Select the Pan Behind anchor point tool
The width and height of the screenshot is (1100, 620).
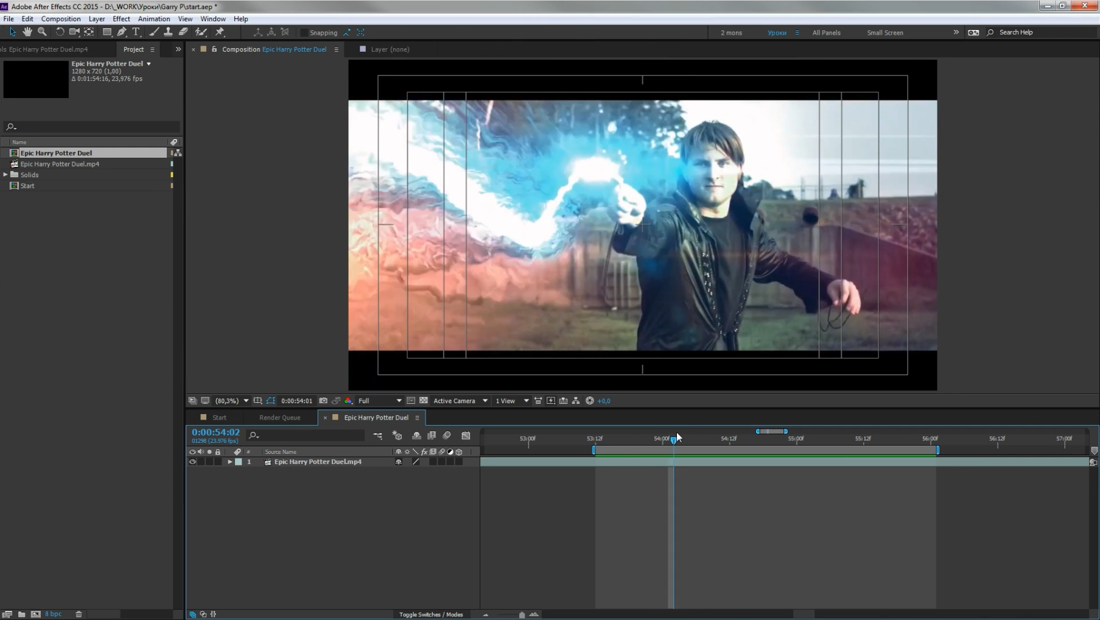tap(89, 32)
